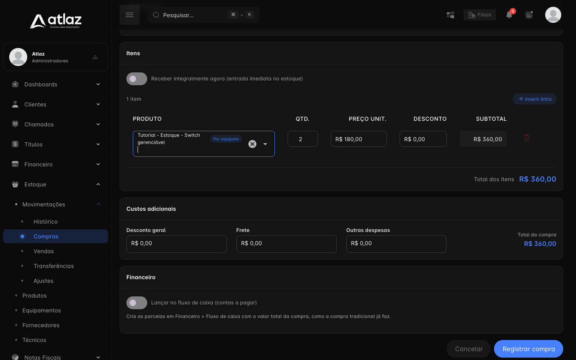This screenshot has width=576, height=360.
Task: Click the Registrar compra button
Action: (528, 349)
